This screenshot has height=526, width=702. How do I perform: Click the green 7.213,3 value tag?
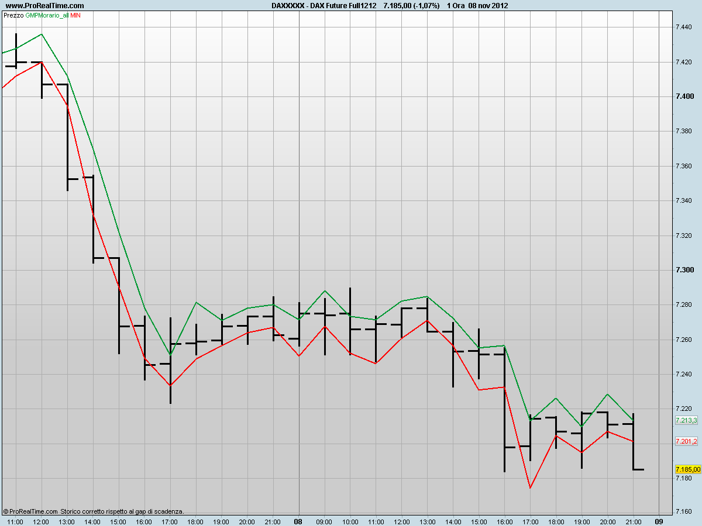pos(686,420)
